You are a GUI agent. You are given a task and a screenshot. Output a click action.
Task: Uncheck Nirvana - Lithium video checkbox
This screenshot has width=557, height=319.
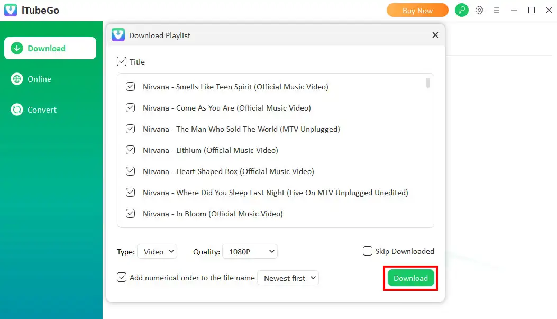(130, 150)
